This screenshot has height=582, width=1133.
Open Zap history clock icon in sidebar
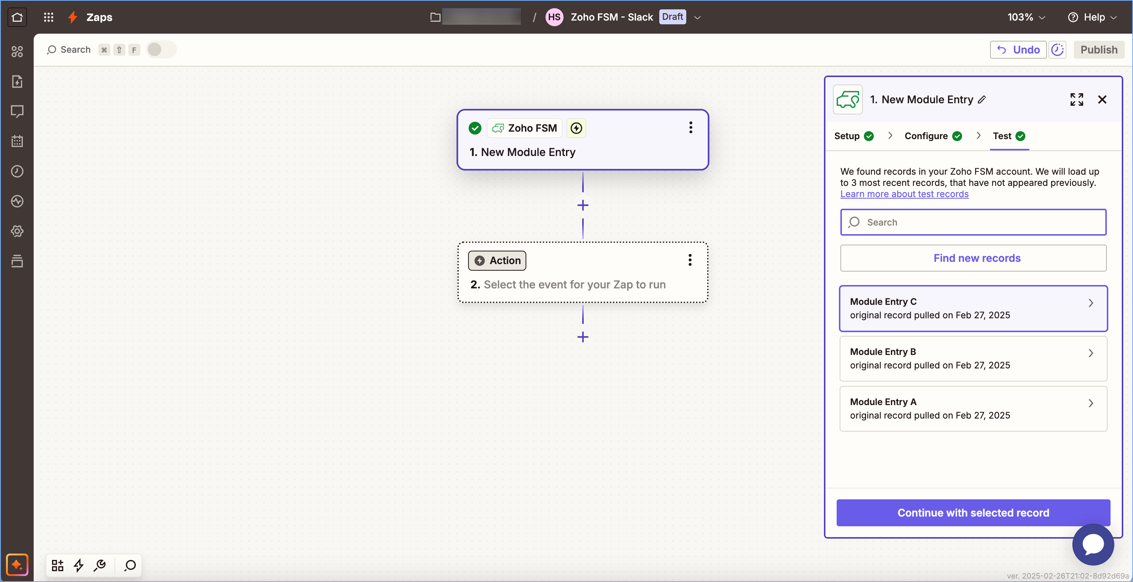click(x=17, y=171)
